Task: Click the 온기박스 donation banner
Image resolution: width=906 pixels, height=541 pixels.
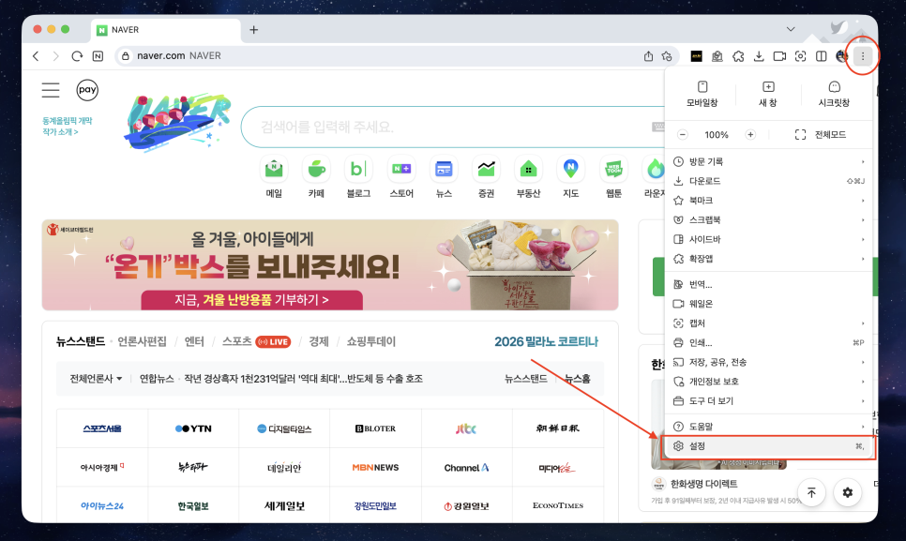Action: coord(330,264)
